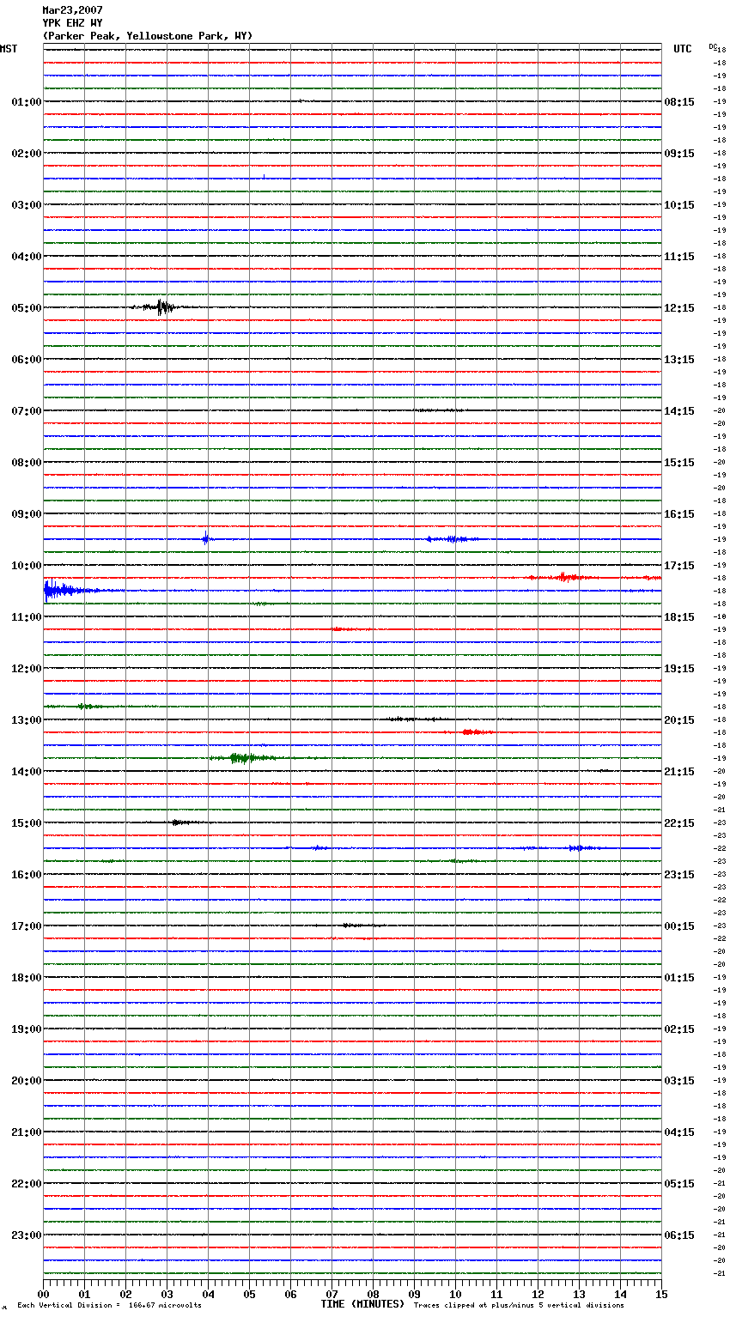Viewport: 730px width, 1317px height.
Task: Click the date label Mar23,2007
Action: pyautogui.click(x=72, y=10)
